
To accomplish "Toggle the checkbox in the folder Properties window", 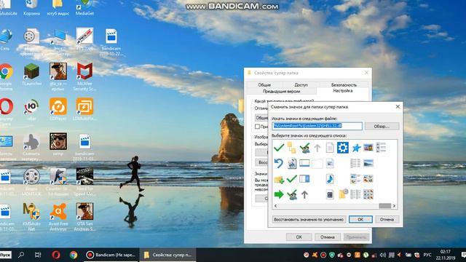I will (257, 127).
